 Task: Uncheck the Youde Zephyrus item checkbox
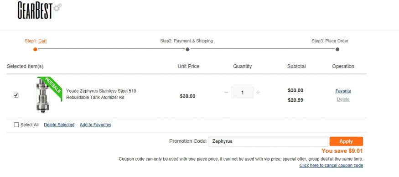coord(16,95)
